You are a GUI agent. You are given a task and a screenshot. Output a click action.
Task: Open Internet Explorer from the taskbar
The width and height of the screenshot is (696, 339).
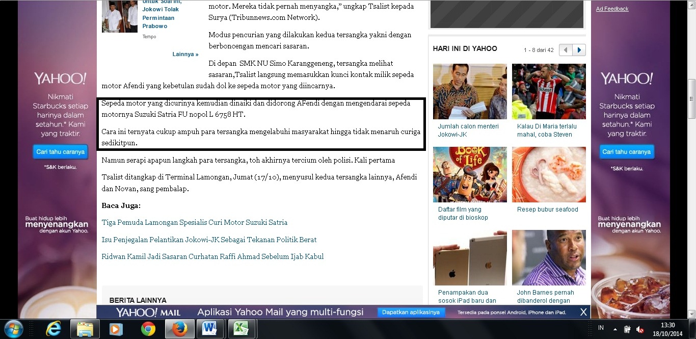[x=53, y=329]
